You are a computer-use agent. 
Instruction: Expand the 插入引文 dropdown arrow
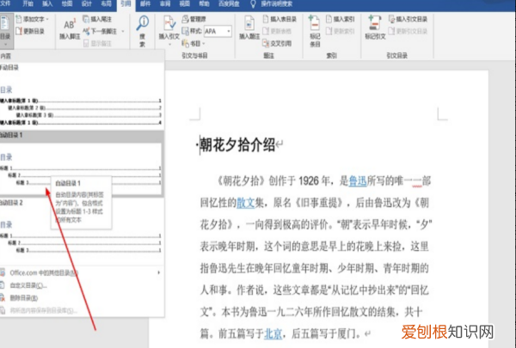(x=169, y=44)
